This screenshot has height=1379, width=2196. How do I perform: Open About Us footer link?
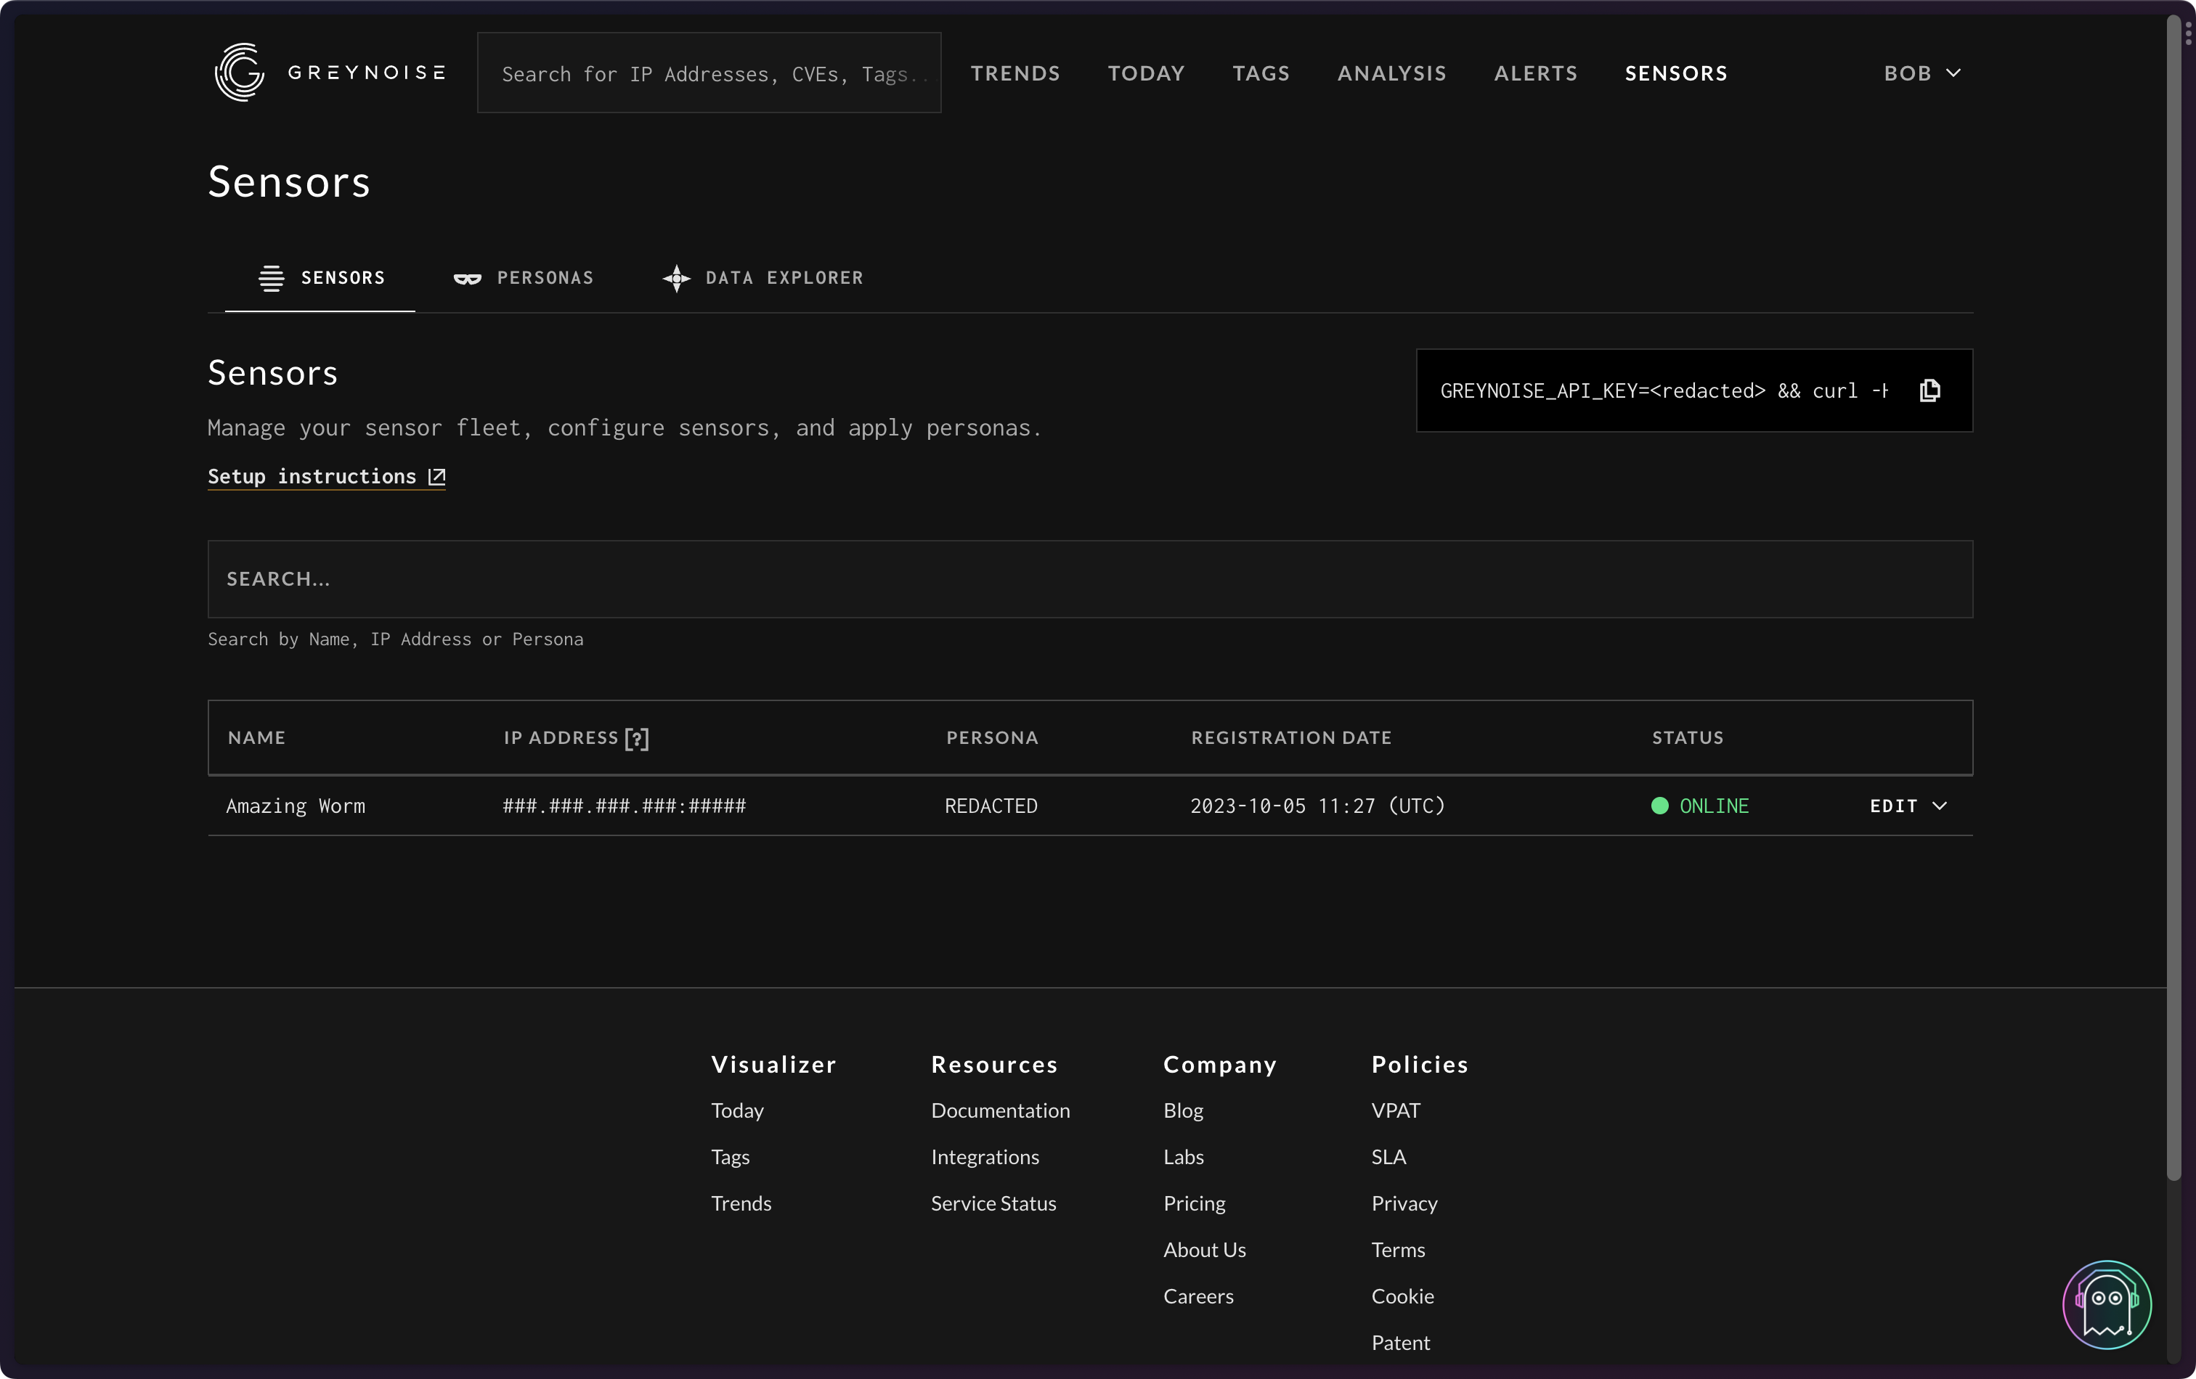point(1204,1251)
